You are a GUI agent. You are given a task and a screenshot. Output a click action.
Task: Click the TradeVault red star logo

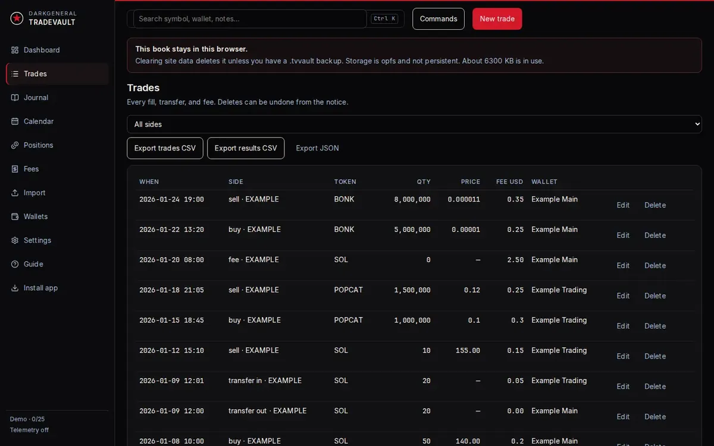[17, 18]
